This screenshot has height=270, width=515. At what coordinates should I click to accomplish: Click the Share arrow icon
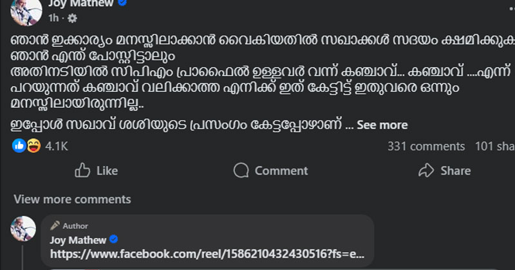[426, 170]
